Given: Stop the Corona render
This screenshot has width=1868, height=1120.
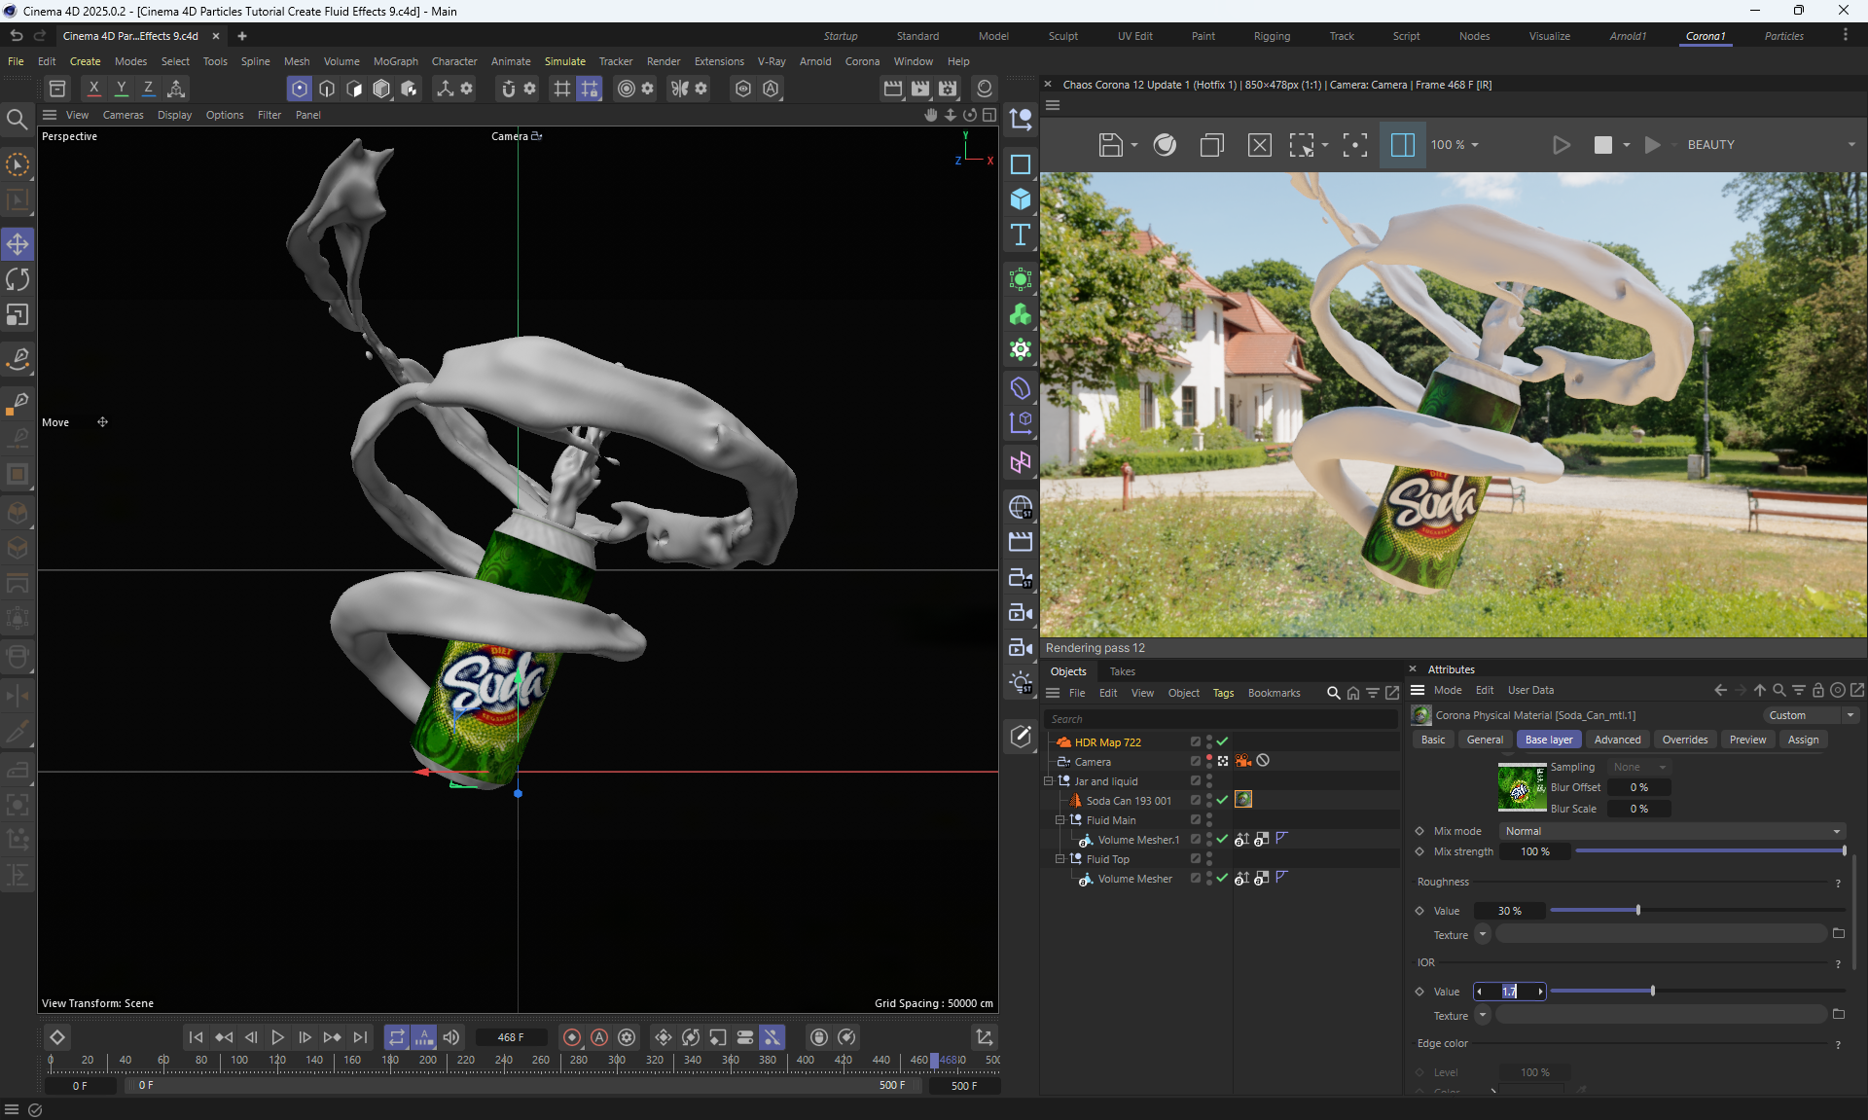Looking at the screenshot, I should pos(1603,145).
